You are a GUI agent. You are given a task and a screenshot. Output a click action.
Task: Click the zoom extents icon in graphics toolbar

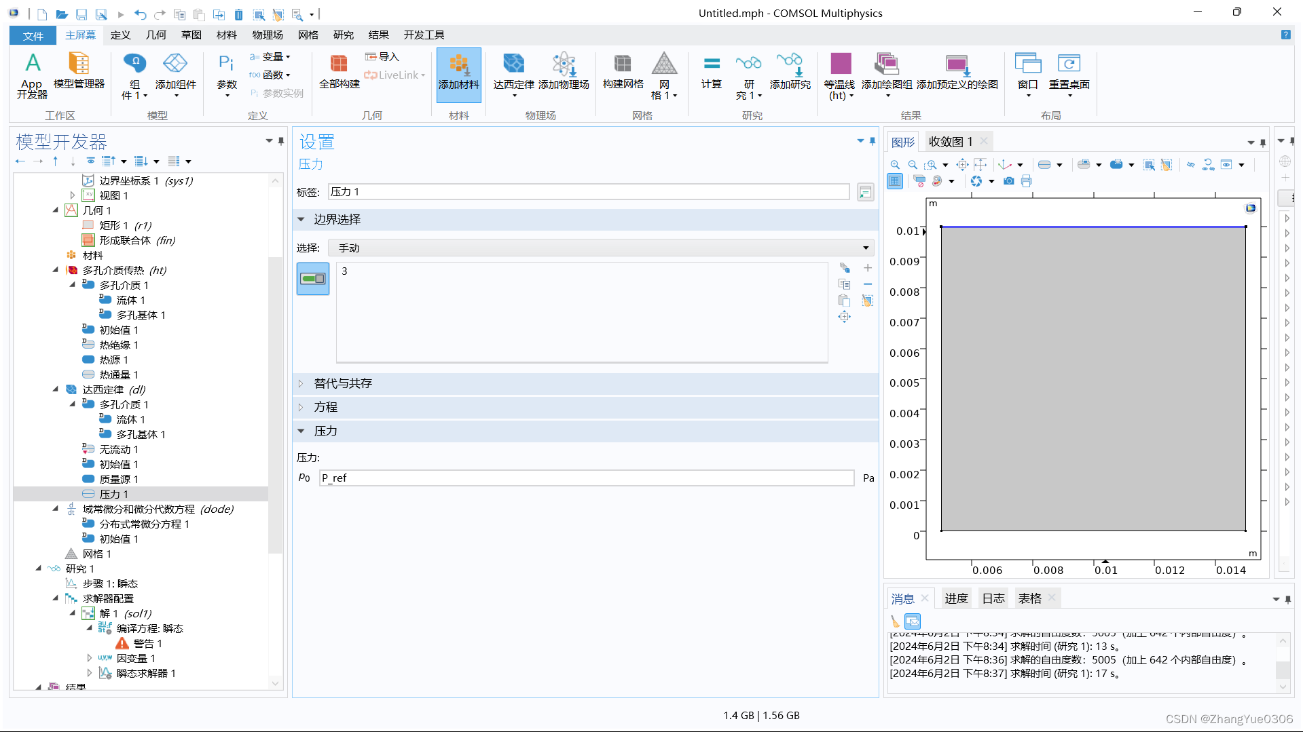point(962,164)
